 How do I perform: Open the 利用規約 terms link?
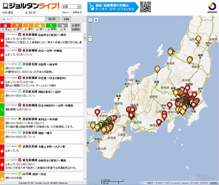point(214,183)
